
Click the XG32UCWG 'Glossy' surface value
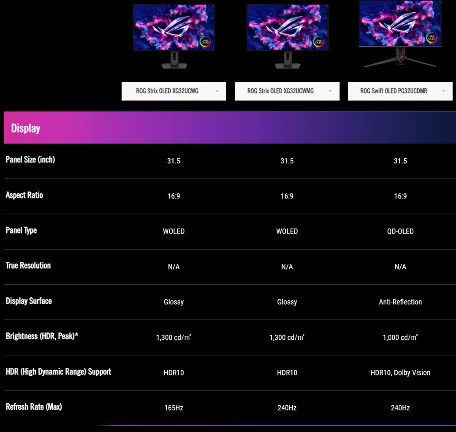pos(174,302)
